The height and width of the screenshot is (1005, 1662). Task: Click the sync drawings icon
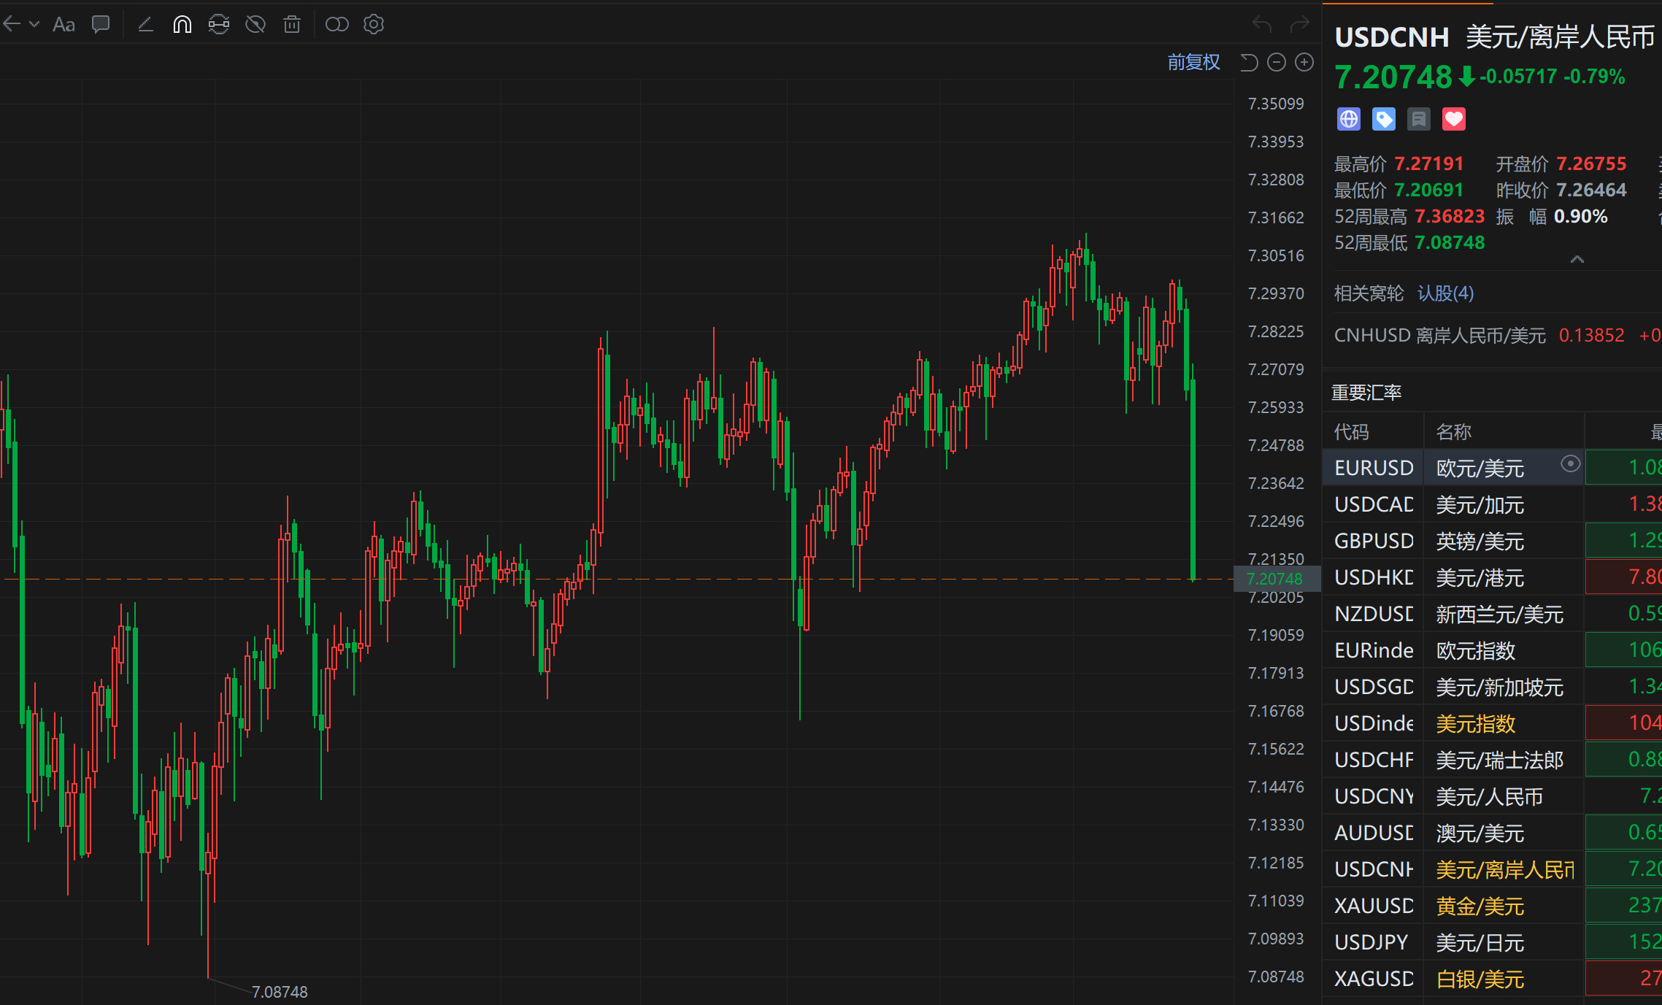[x=219, y=25]
